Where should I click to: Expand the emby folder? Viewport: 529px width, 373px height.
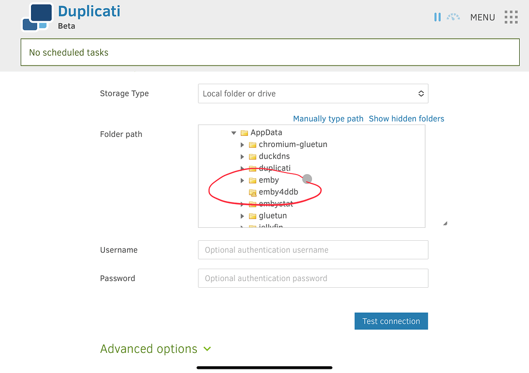[242, 180]
